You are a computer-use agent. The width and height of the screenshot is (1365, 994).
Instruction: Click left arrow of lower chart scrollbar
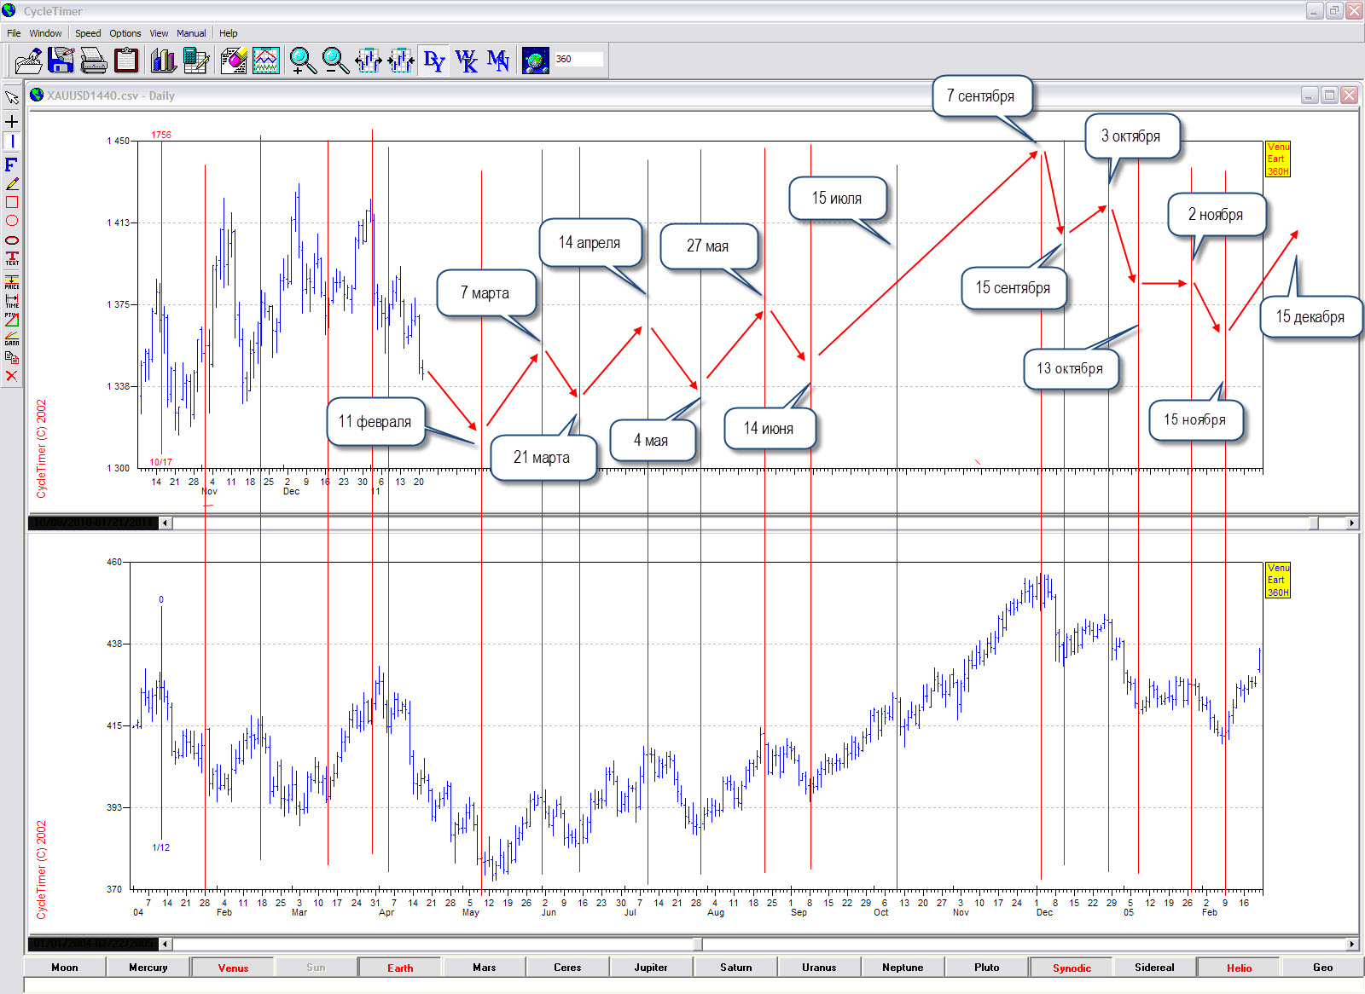point(166,944)
